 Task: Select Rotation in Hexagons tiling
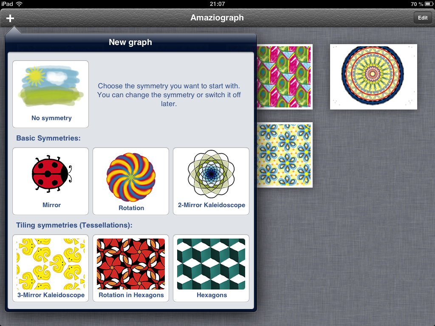(x=131, y=268)
